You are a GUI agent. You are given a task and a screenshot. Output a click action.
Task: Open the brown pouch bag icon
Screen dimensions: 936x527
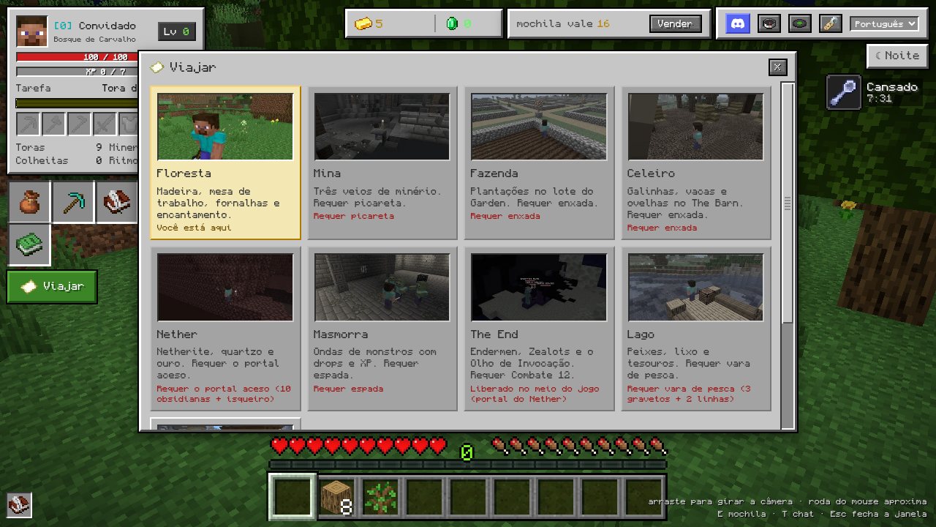click(x=29, y=202)
